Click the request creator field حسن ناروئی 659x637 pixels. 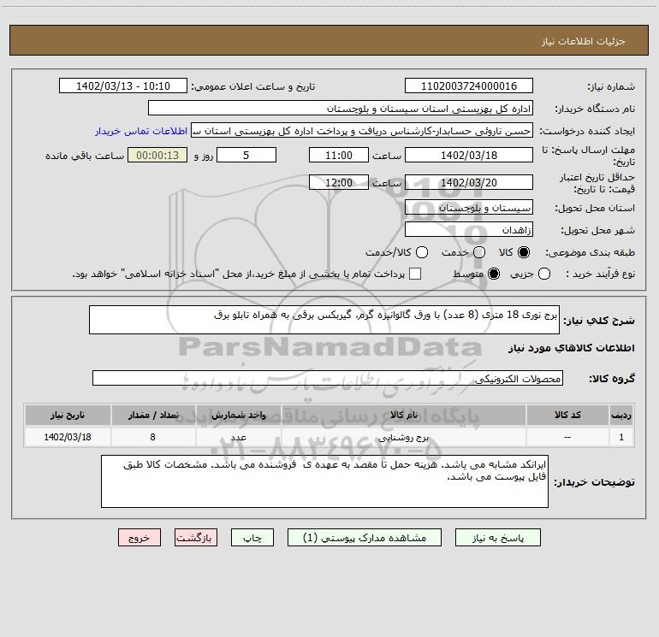pyautogui.click(x=362, y=131)
